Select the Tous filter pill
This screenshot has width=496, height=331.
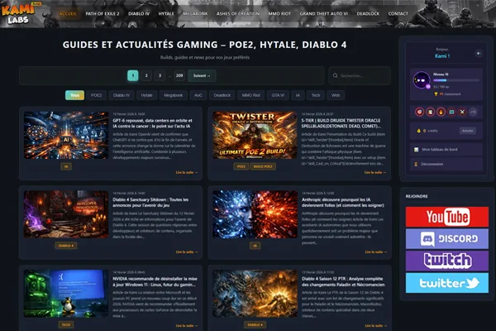coord(75,95)
